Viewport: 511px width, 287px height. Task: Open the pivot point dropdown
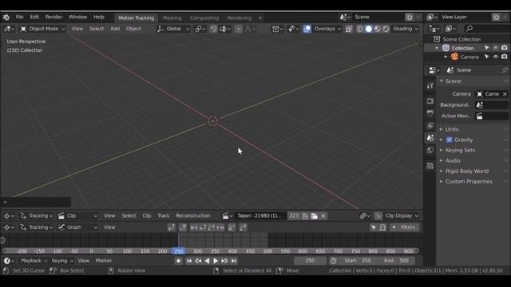(x=200, y=29)
